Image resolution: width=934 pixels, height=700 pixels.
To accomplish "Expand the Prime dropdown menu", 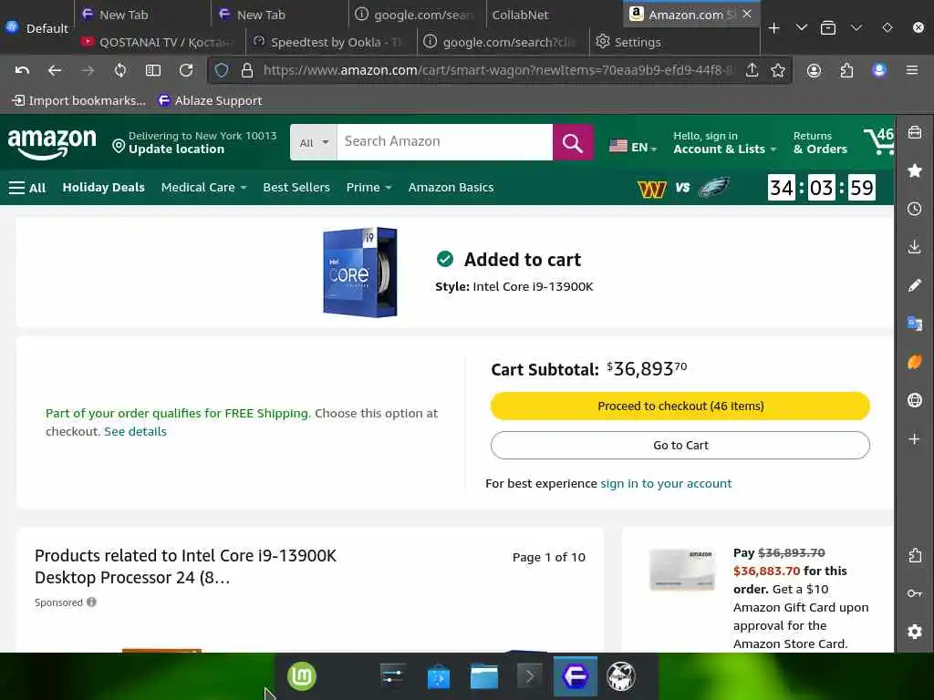I will 368,188.
